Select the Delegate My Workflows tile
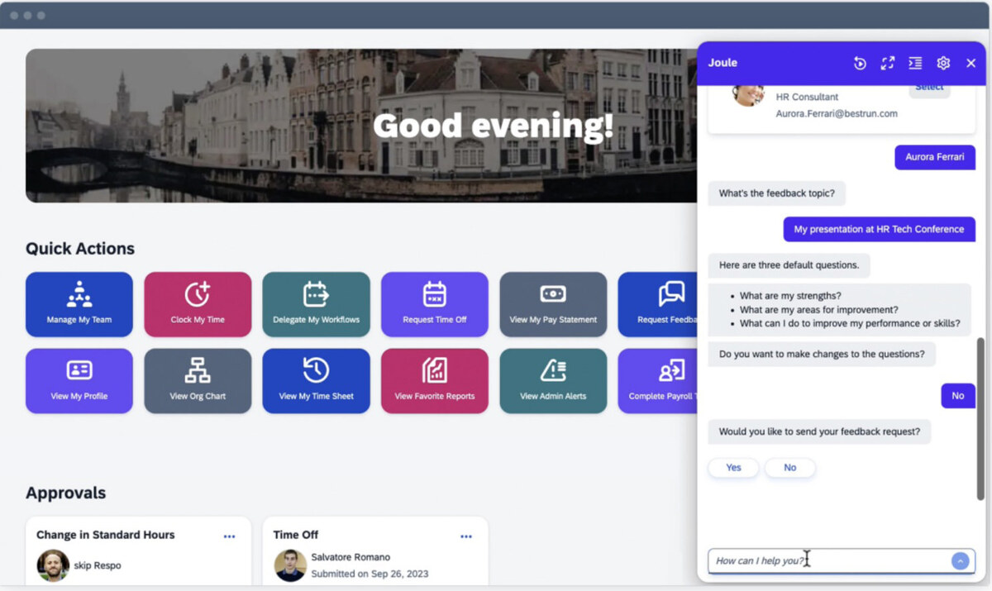Screen dimensions: 992x591 [316, 304]
